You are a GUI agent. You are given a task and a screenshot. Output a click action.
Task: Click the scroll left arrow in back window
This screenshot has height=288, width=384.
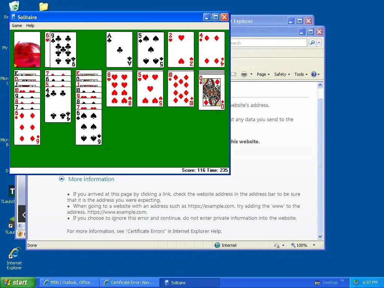[x=20, y=225]
